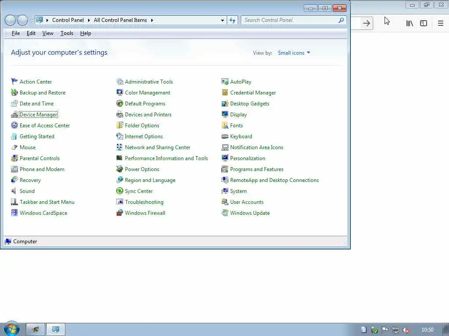Click the Windows Update icon
This screenshot has width=449, height=336.
point(225,213)
